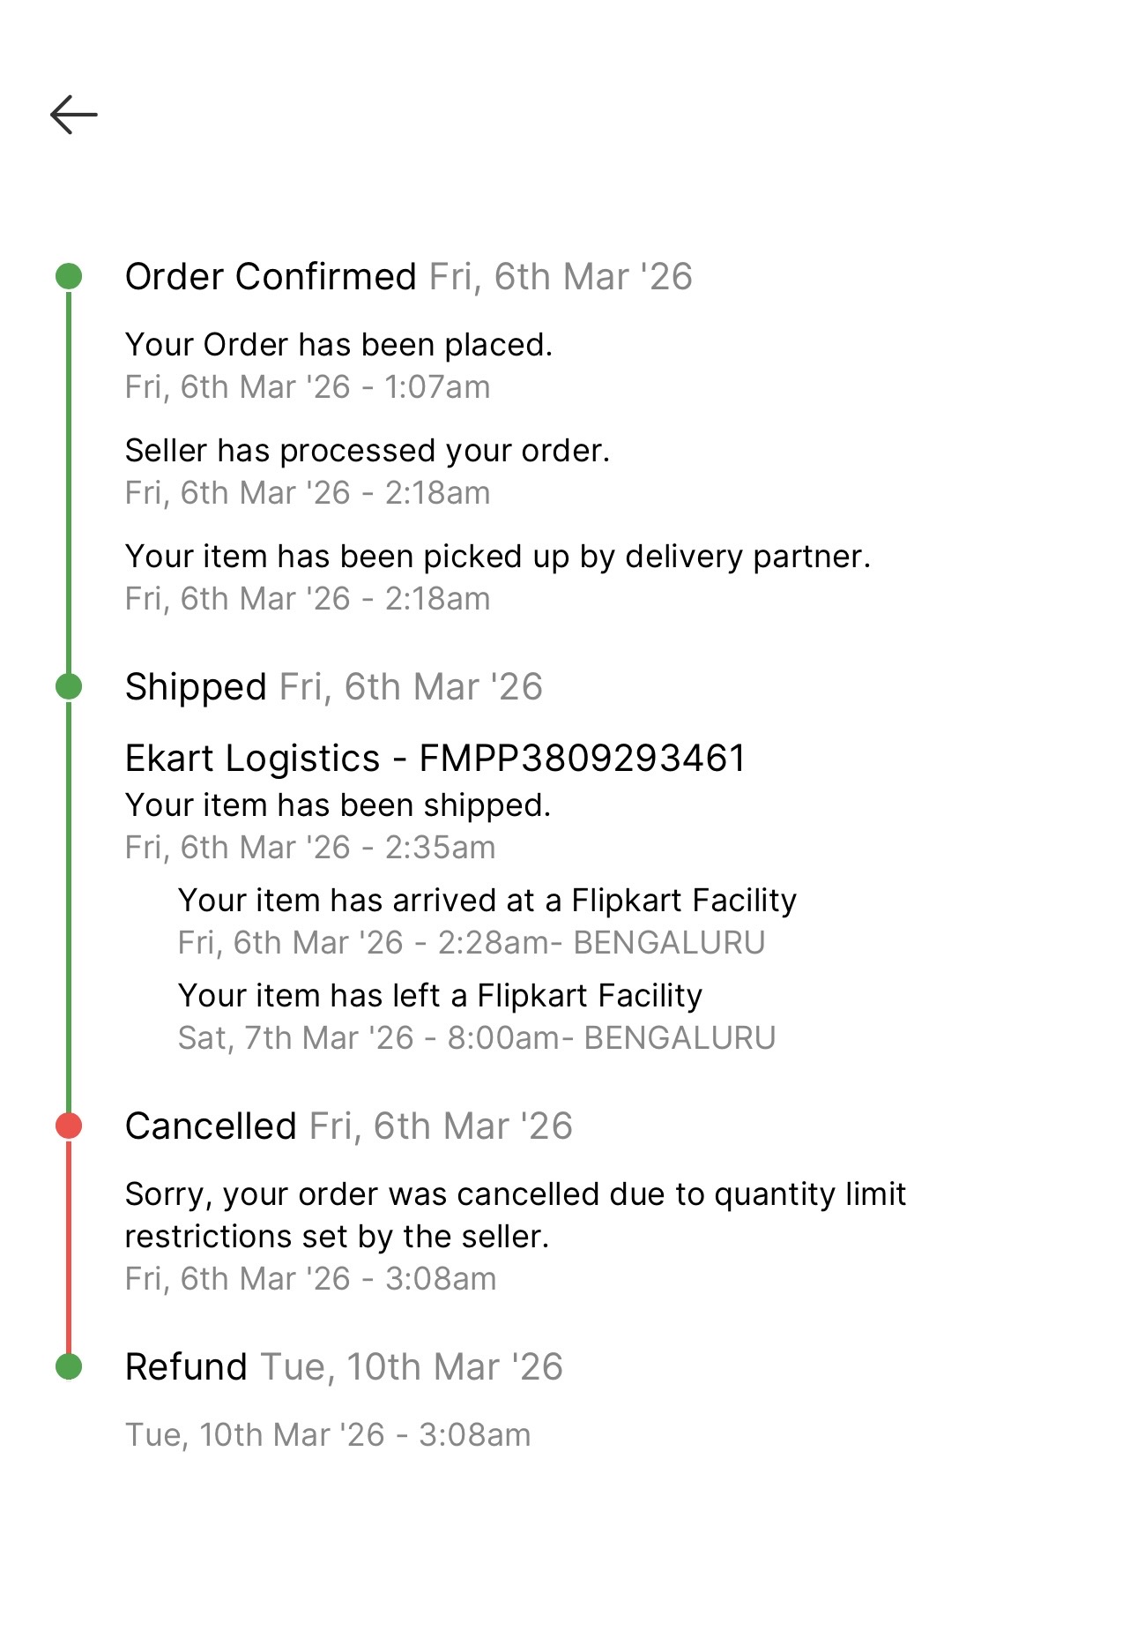Click 'Your item has been shipped' entry
The height and width of the screenshot is (1631, 1137).
(x=338, y=805)
